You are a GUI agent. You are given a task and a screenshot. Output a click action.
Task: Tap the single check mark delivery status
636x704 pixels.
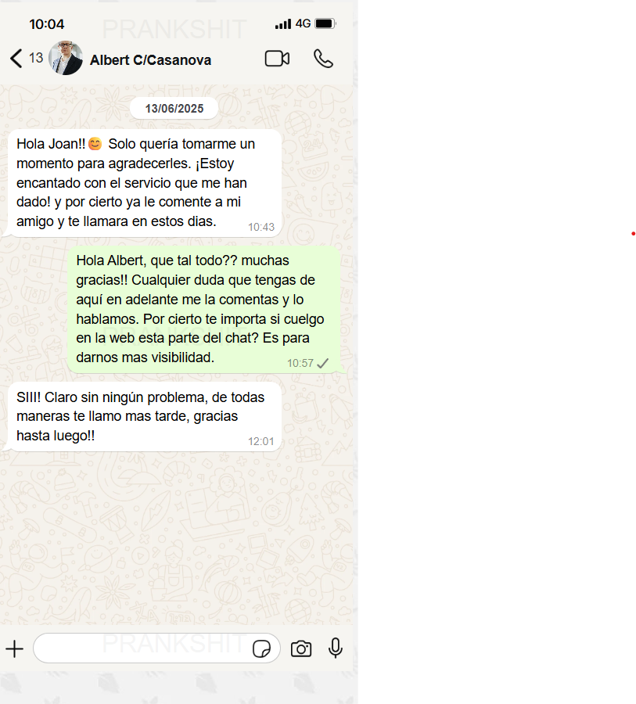(x=323, y=363)
